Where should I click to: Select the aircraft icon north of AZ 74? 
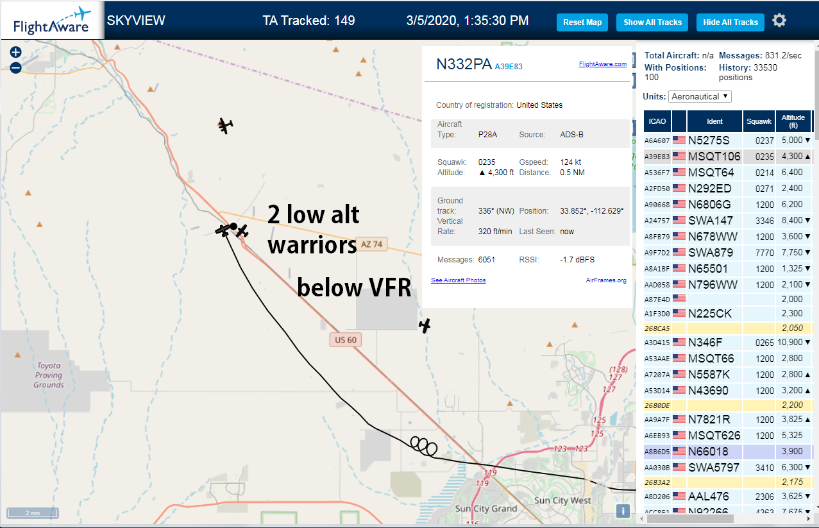[x=224, y=126]
